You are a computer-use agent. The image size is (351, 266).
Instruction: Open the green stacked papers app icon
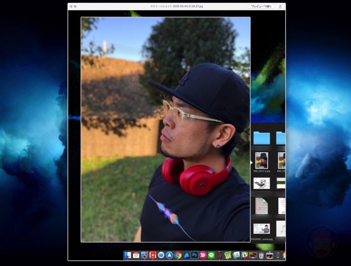[x=228, y=255]
